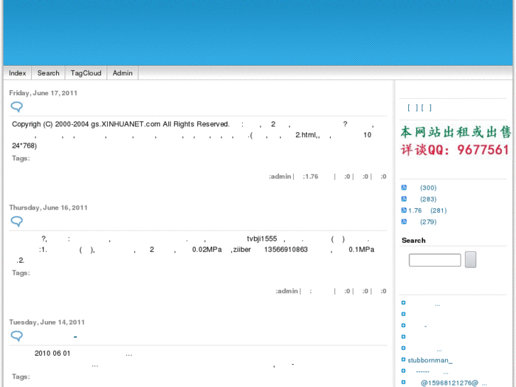Click the green and red QQ 9677561 banner ad
Image resolution: width=516 pixels, height=387 pixels.
click(x=455, y=141)
